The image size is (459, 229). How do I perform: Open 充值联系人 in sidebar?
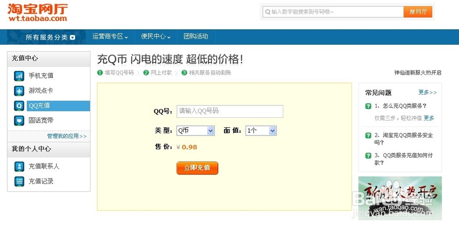[x=44, y=167]
